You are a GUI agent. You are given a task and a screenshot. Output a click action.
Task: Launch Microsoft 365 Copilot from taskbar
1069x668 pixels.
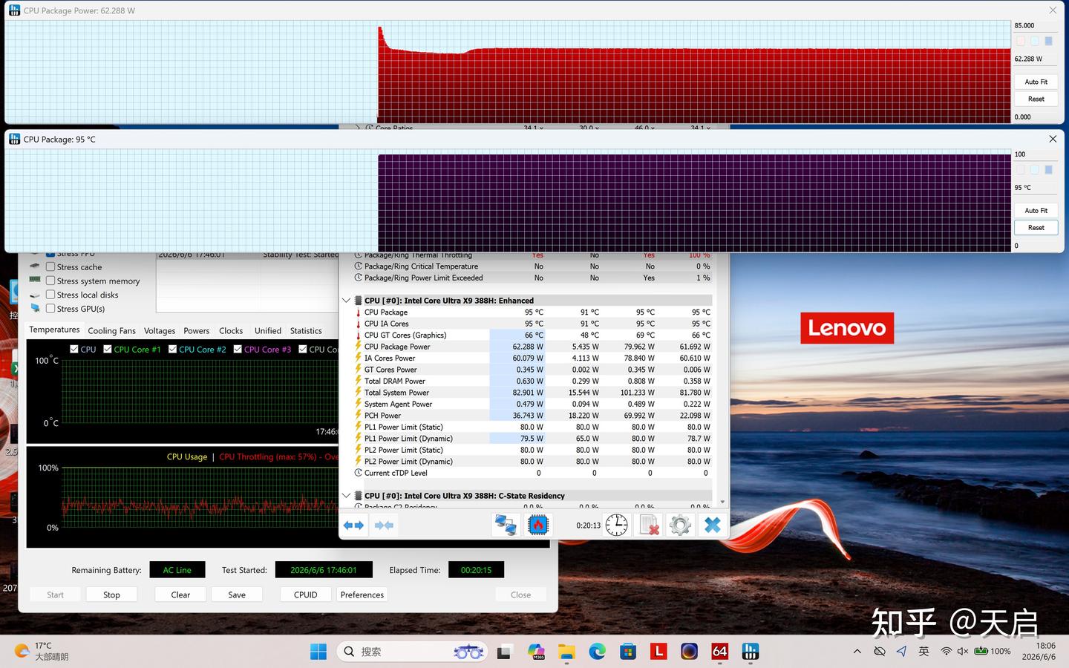pyautogui.click(x=536, y=652)
